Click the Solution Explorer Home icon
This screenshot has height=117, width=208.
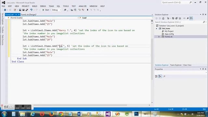coord(163,18)
